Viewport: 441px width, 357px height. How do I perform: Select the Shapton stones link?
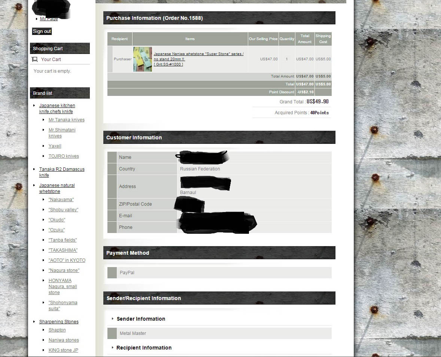click(x=57, y=330)
